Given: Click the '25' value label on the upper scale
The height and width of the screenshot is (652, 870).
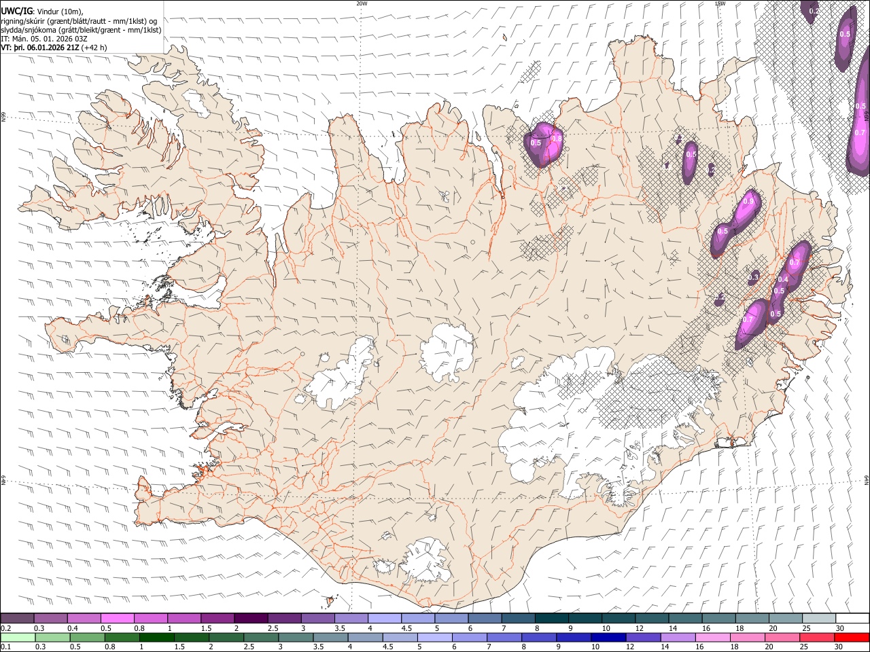Looking at the screenshot, I should [x=805, y=628].
